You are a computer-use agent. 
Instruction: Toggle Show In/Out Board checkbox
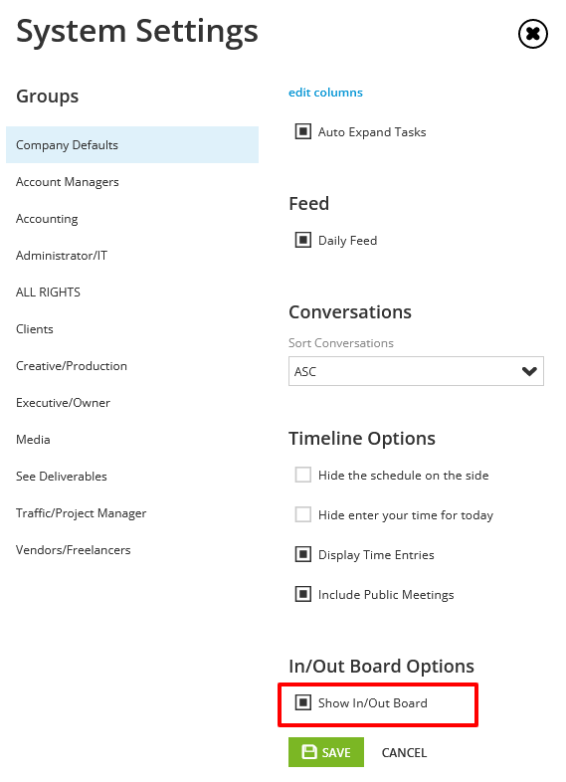[x=302, y=702]
